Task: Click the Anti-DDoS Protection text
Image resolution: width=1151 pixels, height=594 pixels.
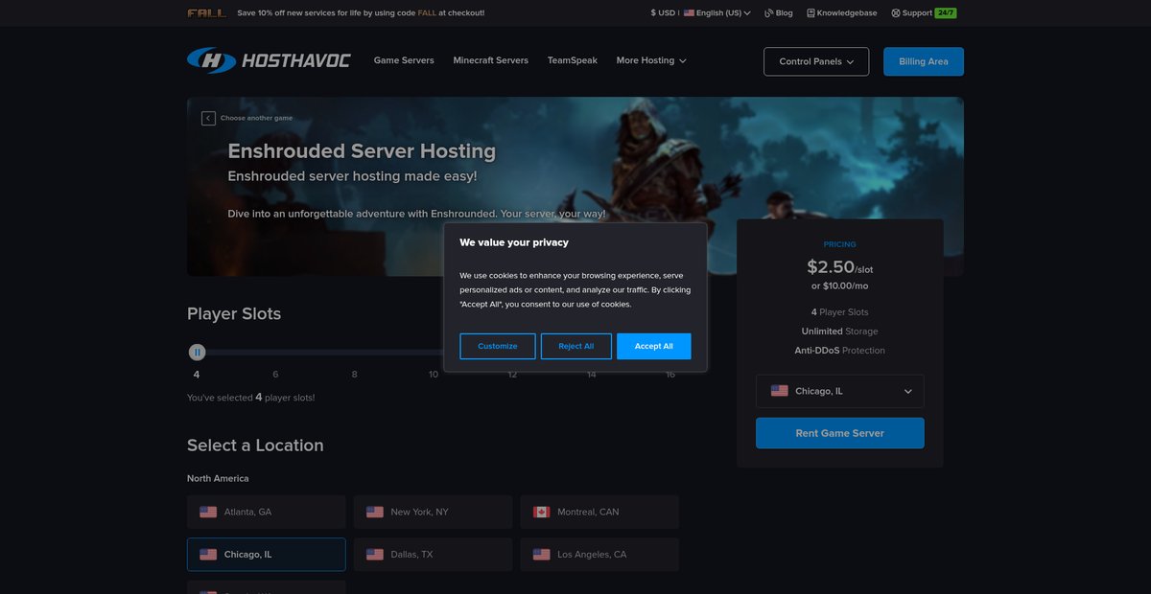Action: (x=840, y=351)
